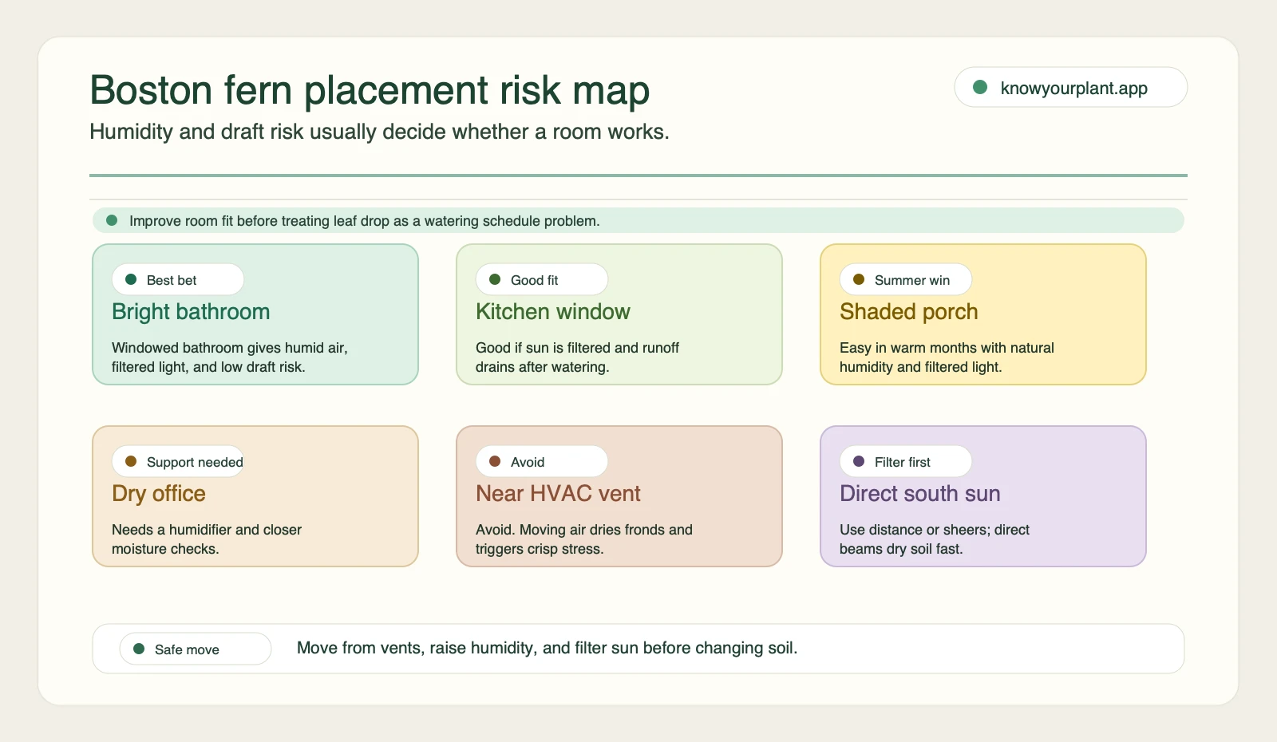
Task: Select the Good fit badge
Action: tap(542, 279)
